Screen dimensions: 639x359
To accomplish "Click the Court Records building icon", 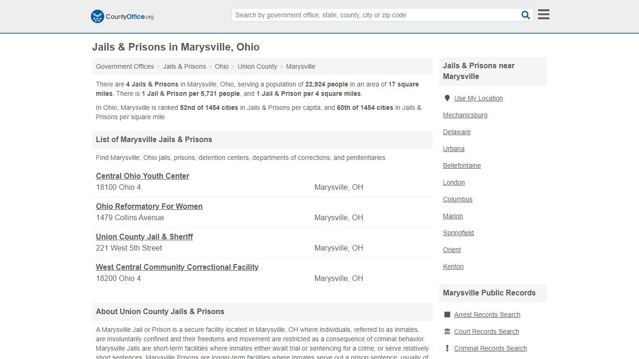I will (x=447, y=331).
